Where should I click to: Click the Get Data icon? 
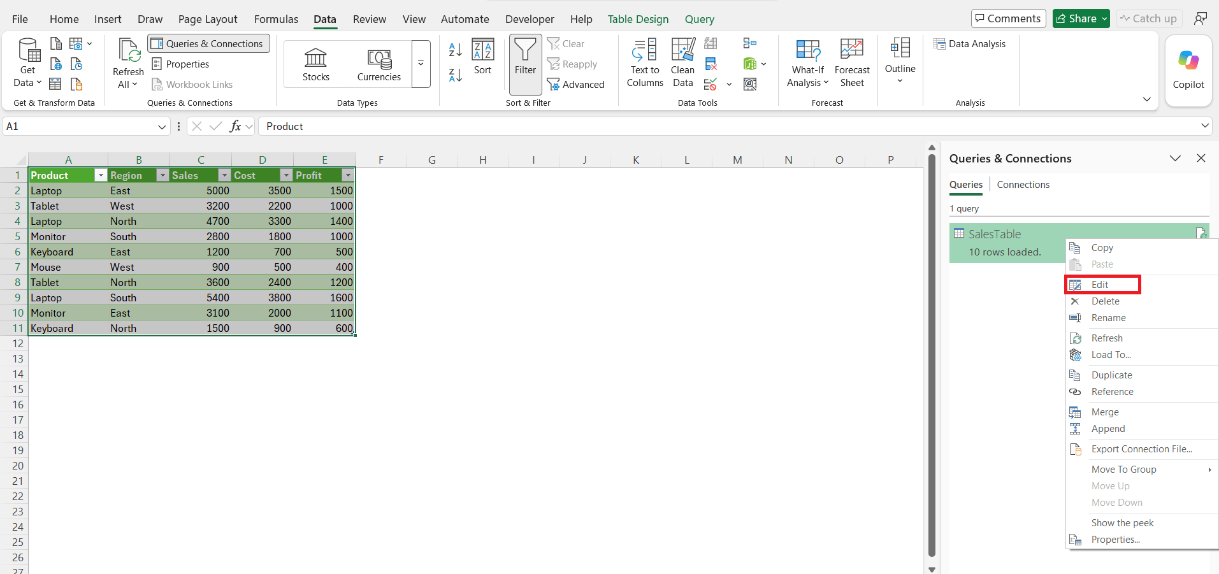(x=28, y=62)
